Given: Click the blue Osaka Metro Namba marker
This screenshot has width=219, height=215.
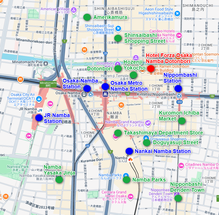Looking at the screenshot, I should (x=105, y=86).
